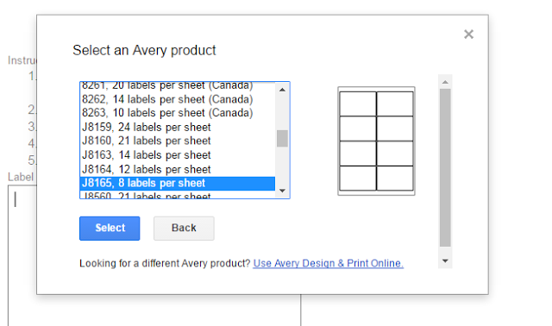Click dialog outer scrollbar down arrow

click(445, 260)
